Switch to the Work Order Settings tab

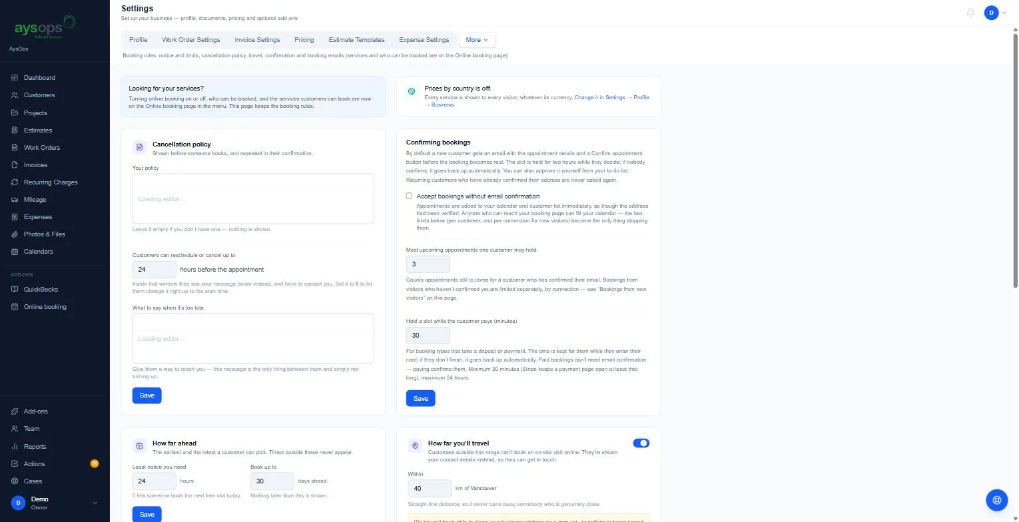pos(190,40)
